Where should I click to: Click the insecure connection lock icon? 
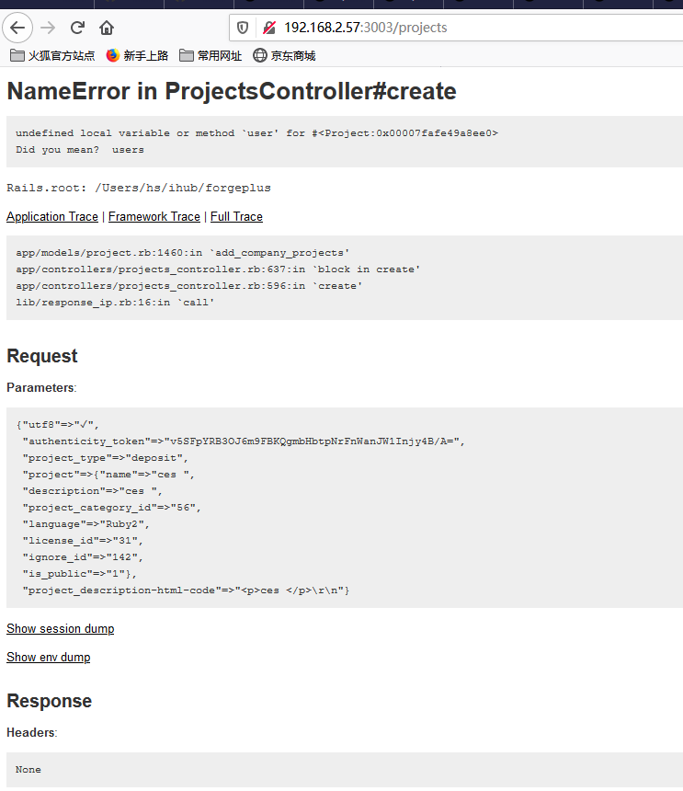click(269, 28)
